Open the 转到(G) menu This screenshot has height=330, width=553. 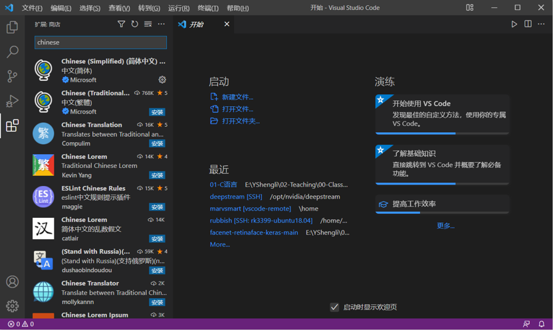click(149, 8)
